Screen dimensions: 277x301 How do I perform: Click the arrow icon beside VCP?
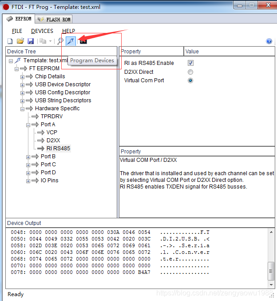pyautogui.click(x=41, y=132)
